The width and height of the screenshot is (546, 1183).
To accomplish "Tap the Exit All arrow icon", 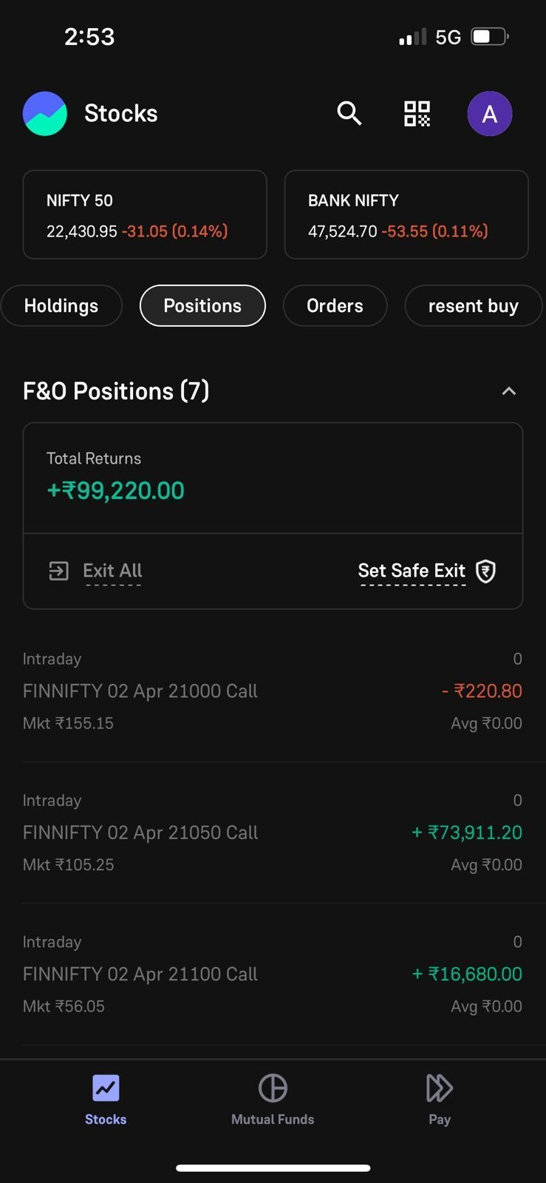I will [x=58, y=571].
